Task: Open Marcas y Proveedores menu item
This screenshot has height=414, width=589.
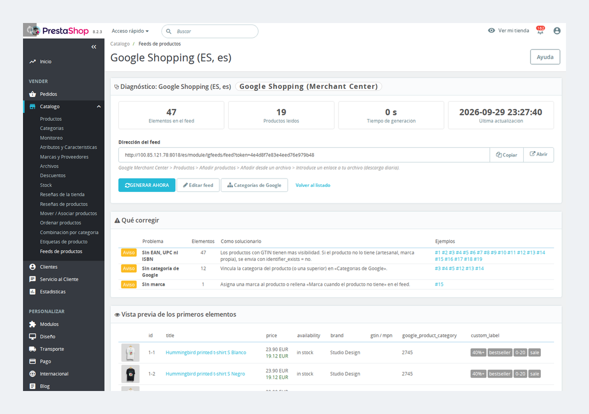Action: [64, 157]
